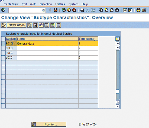Click the Copy As icon beside New Entries
Screen dimensions: 149x128
point(30,25)
